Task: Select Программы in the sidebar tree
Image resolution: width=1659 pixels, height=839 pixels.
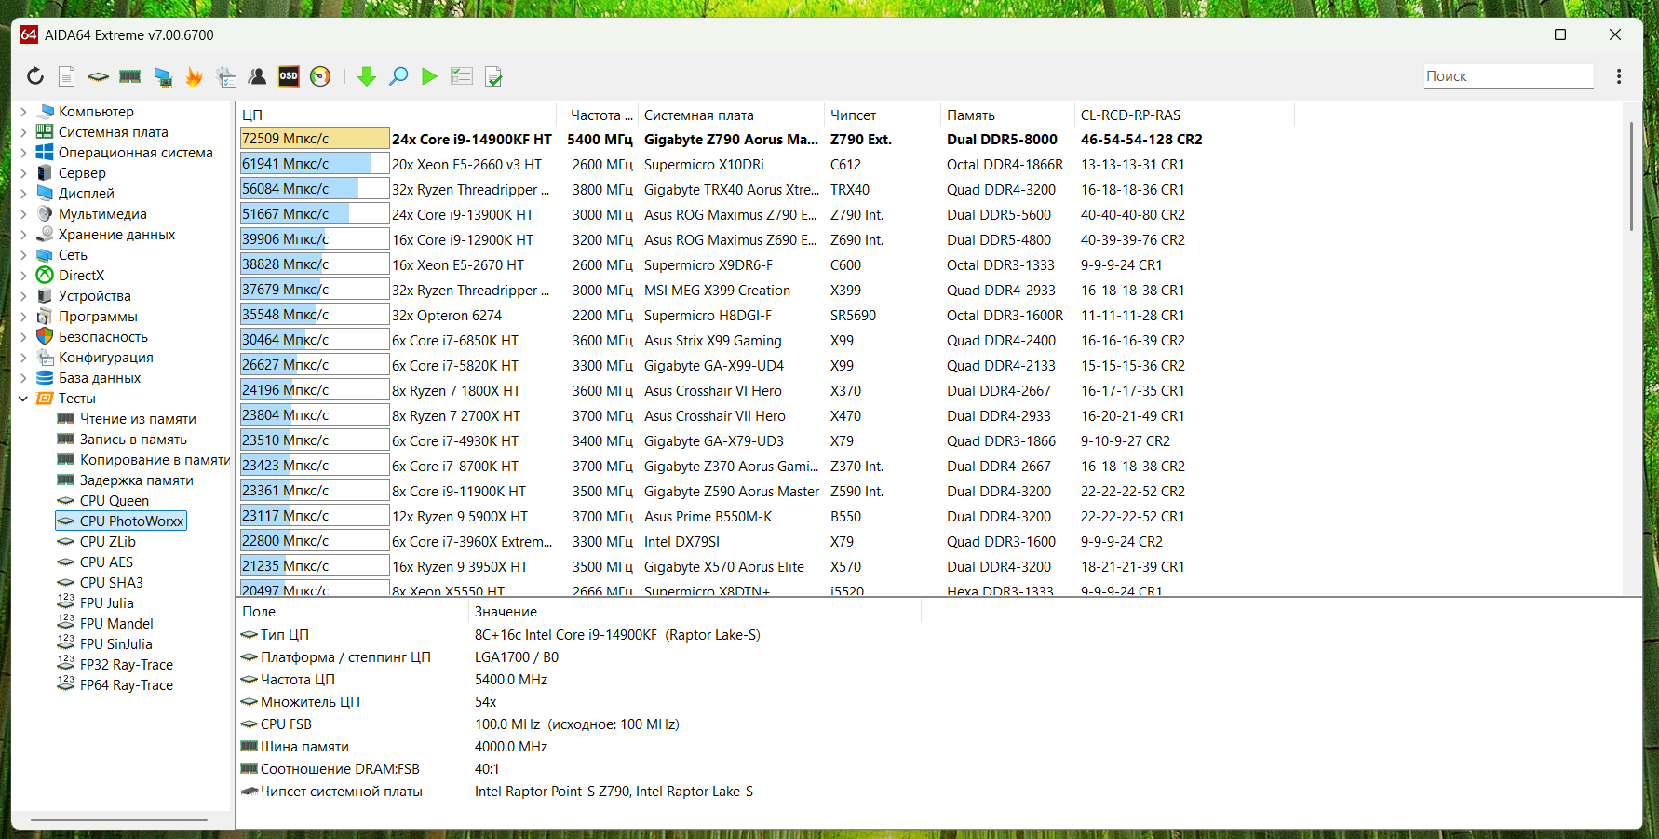Action: click(98, 317)
